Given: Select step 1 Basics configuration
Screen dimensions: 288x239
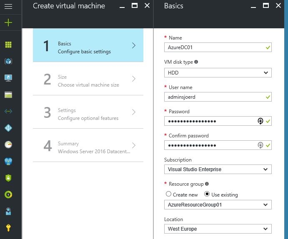Looking at the screenshot, I should pyautogui.click(x=88, y=45).
